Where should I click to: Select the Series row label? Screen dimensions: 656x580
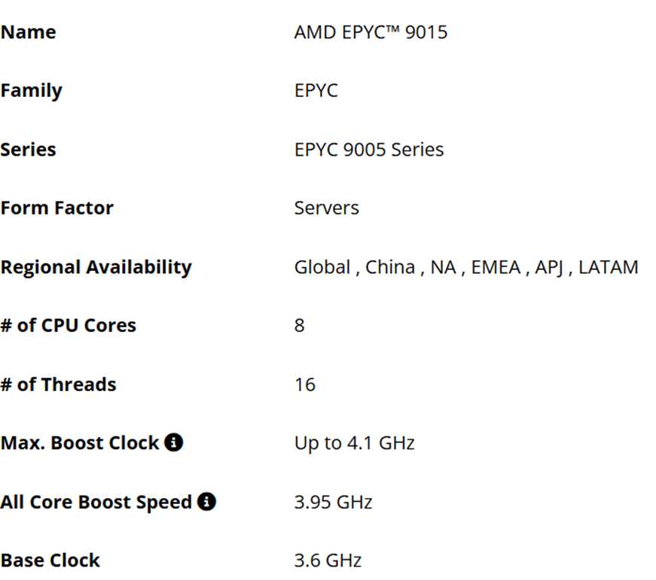(x=28, y=150)
